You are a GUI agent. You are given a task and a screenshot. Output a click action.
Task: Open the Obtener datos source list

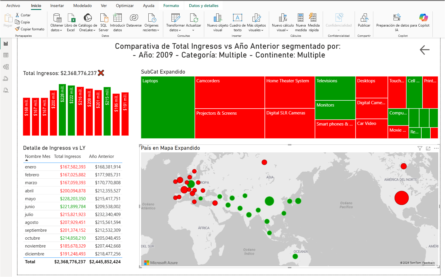pos(57,23)
